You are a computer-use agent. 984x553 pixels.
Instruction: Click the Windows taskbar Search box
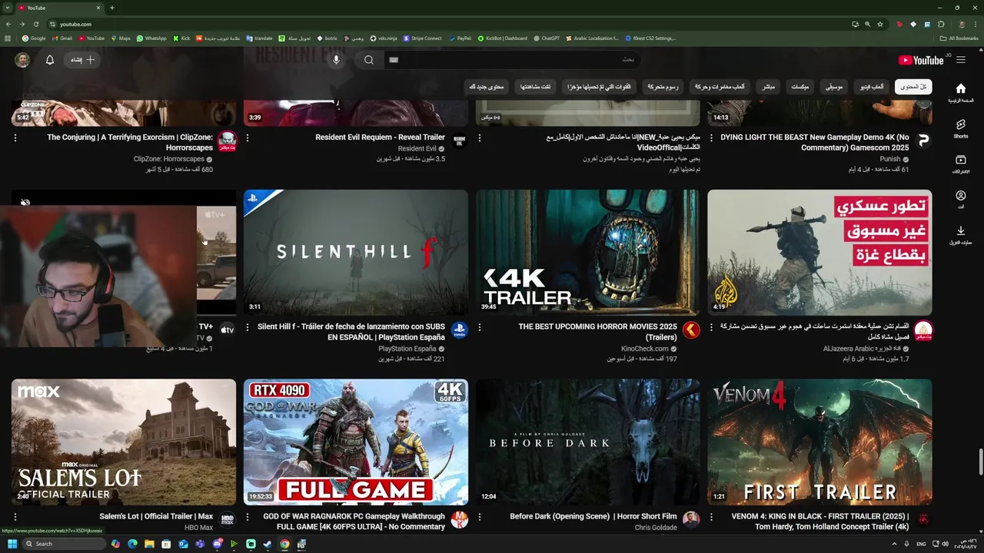(x=64, y=544)
